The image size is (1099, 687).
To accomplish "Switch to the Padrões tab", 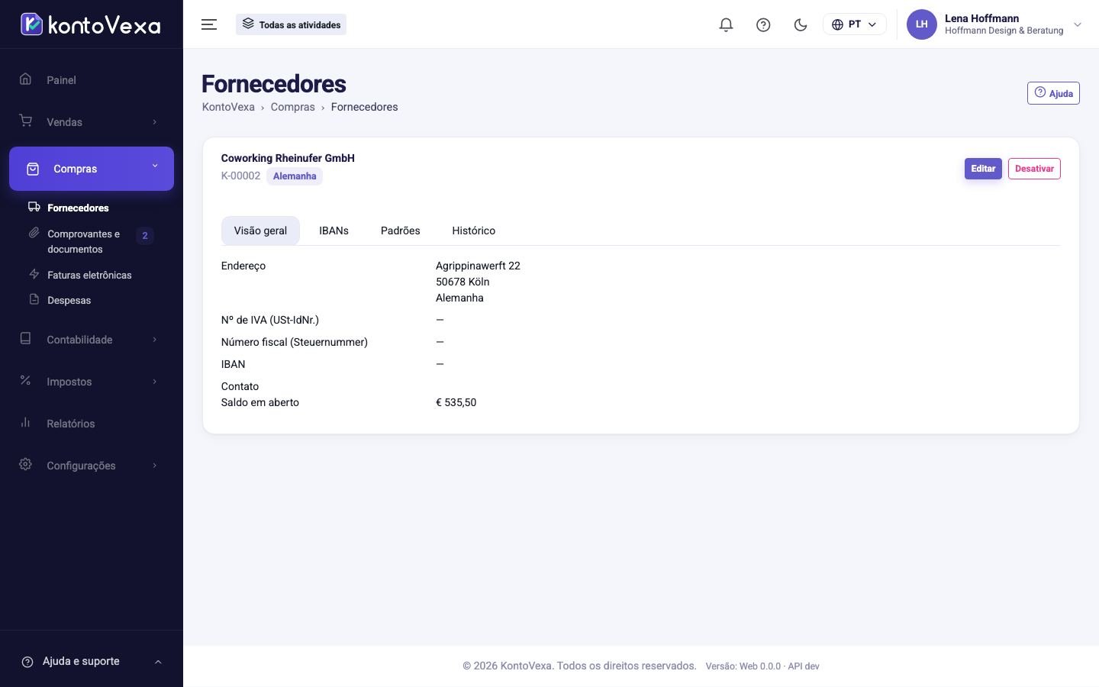I will click(401, 231).
